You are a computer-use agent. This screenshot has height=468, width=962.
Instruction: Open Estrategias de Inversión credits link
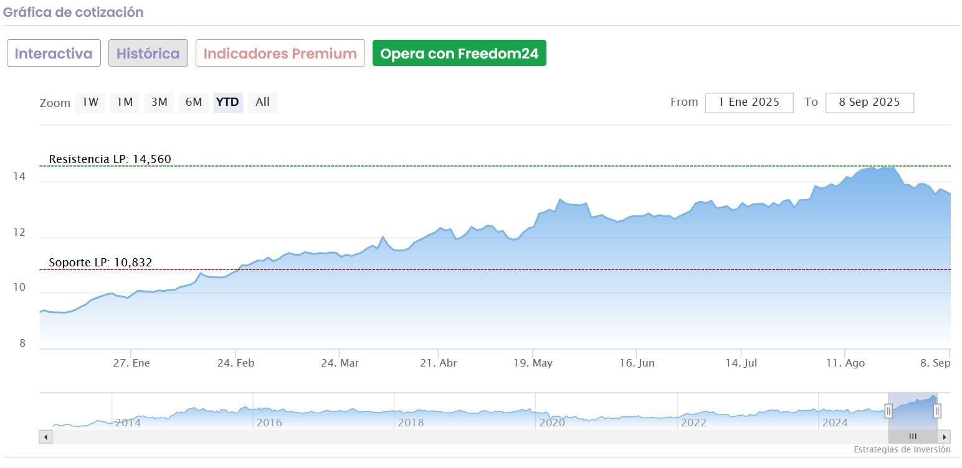(x=902, y=449)
